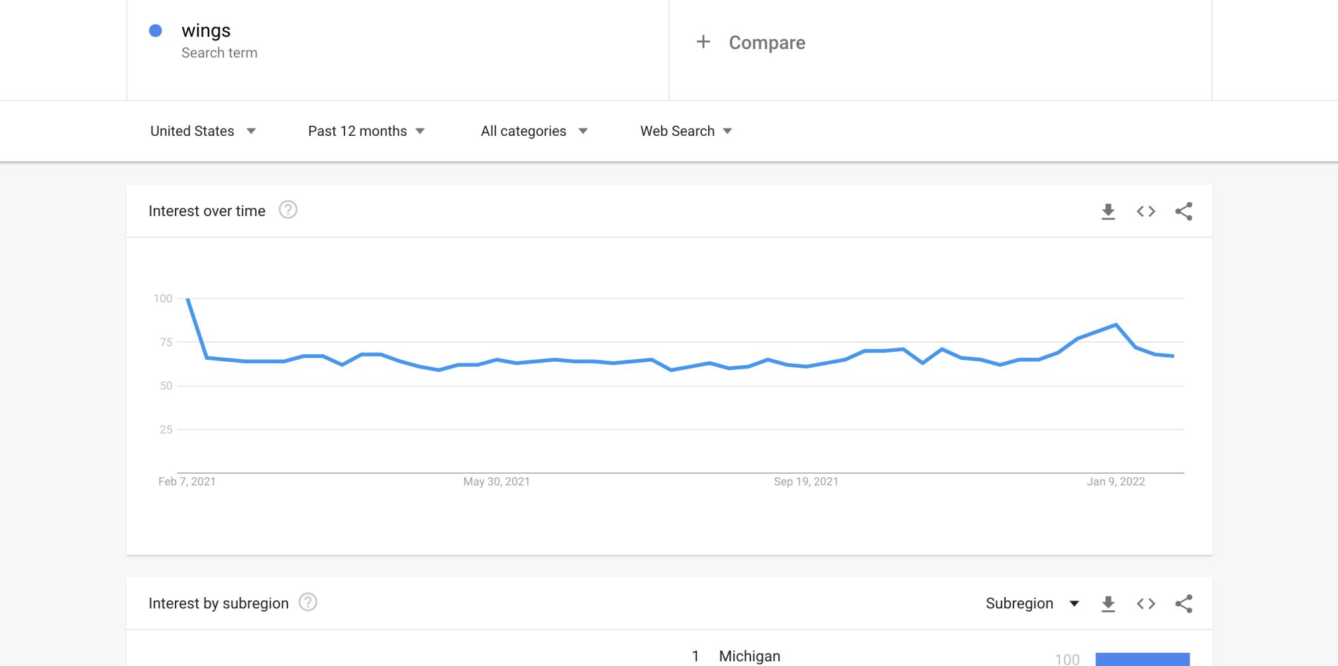Open embed code for Interest over time
The width and height of the screenshot is (1338, 666).
[x=1146, y=211]
